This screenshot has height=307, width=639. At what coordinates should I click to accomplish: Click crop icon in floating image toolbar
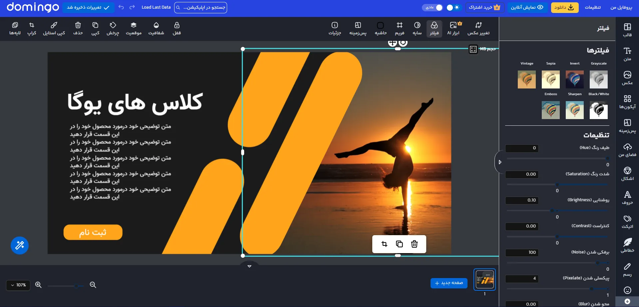384,244
